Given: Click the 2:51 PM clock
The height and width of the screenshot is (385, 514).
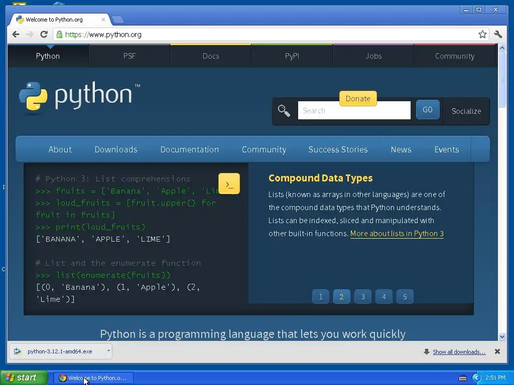Looking at the screenshot, I should (495, 377).
